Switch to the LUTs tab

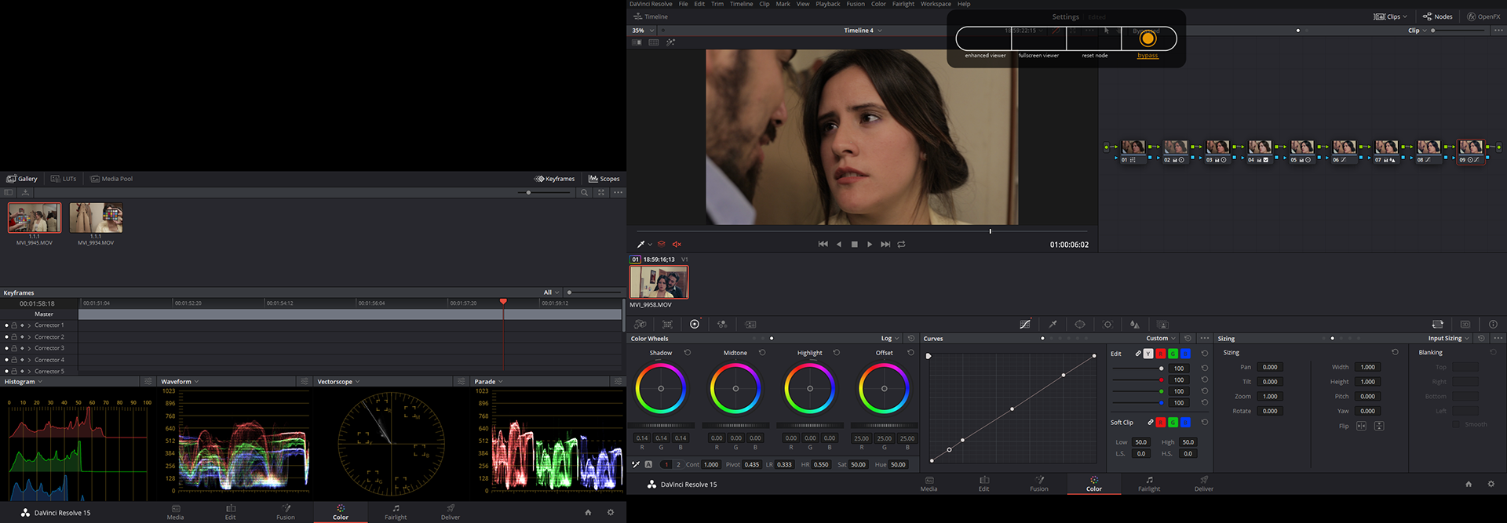(x=64, y=179)
